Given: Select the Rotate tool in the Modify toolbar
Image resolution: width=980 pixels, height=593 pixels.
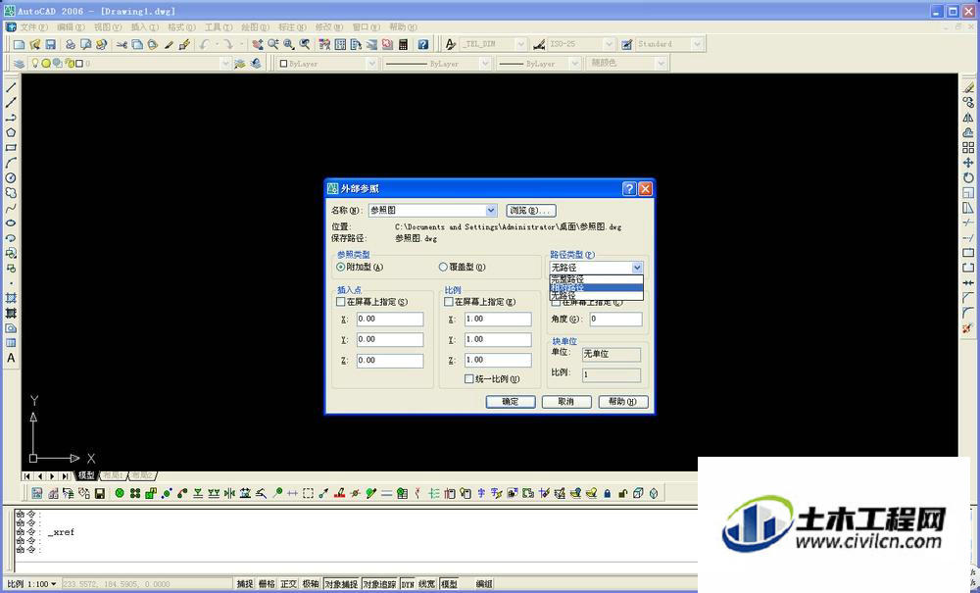Looking at the screenshot, I should (968, 177).
